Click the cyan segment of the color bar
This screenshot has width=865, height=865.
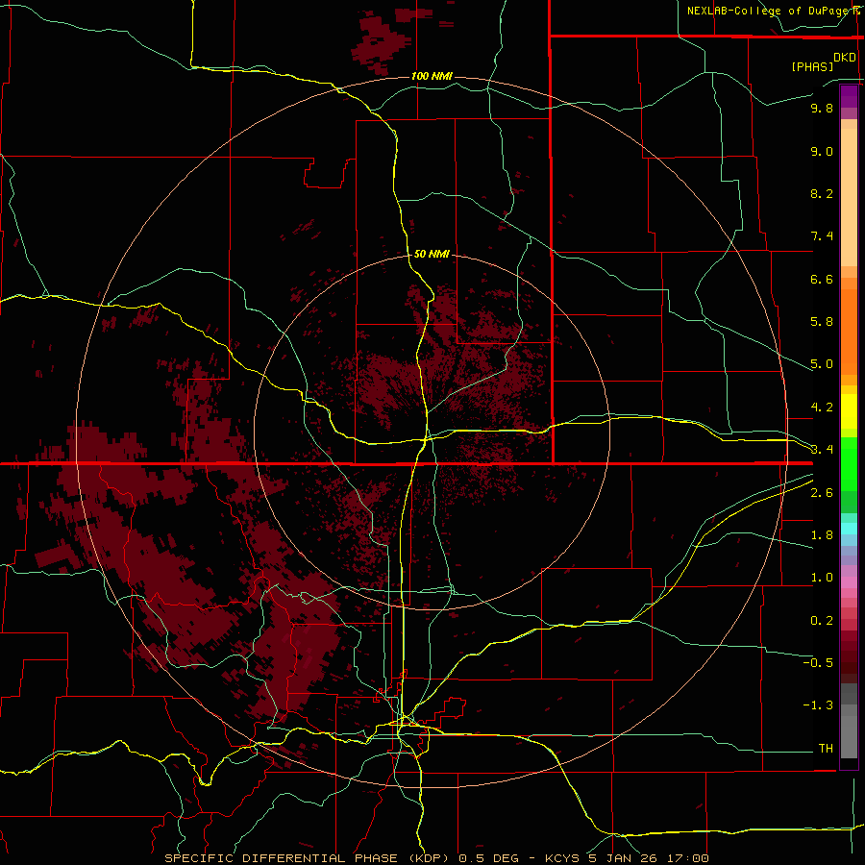point(849,529)
